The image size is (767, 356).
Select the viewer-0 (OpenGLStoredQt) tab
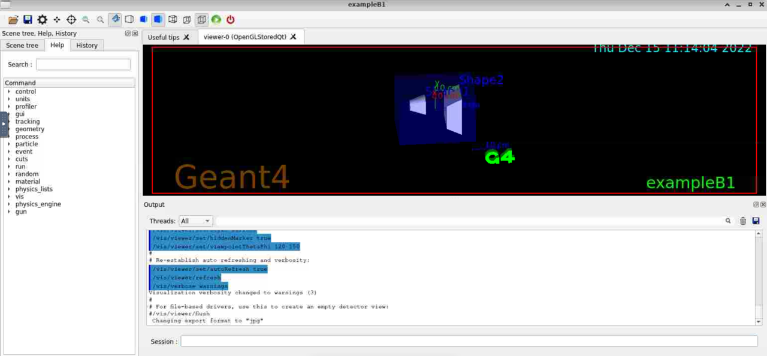(245, 37)
